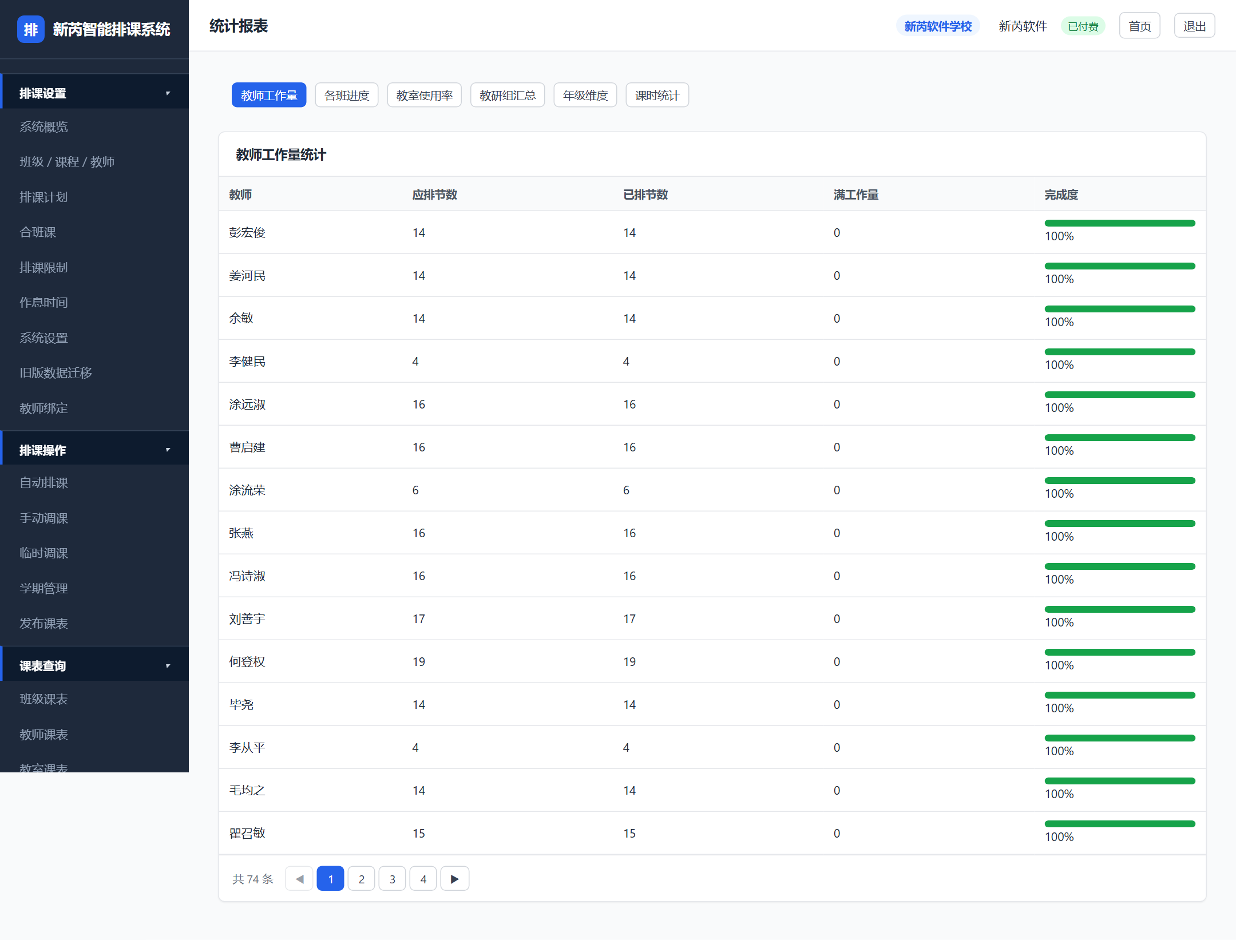Click the 教师 column header
Viewport: 1236px width, 940px height.
click(x=241, y=195)
